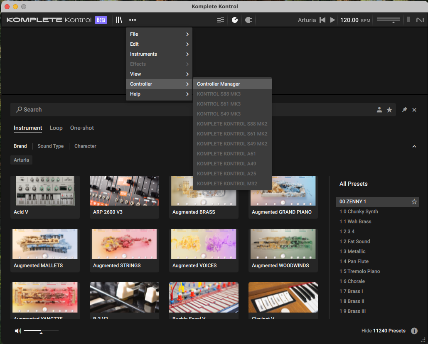The width and height of the screenshot is (428, 344).
Task: Select Augmented STRINGS instrument
Action: (x=124, y=250)
